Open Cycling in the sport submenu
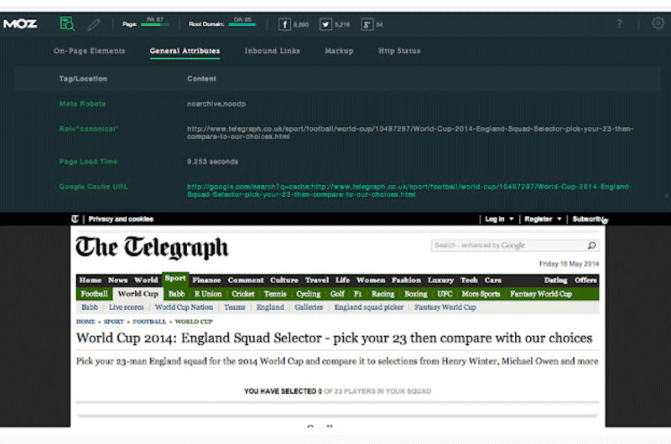This screenshot has height=444, width=671. (308, 294)
